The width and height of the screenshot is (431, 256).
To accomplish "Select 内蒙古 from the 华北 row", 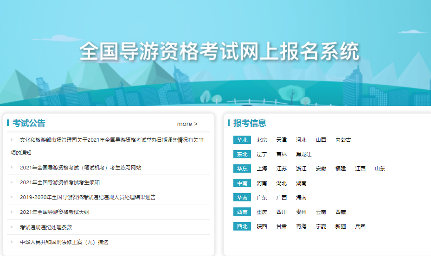I will [x=343, y=140].
